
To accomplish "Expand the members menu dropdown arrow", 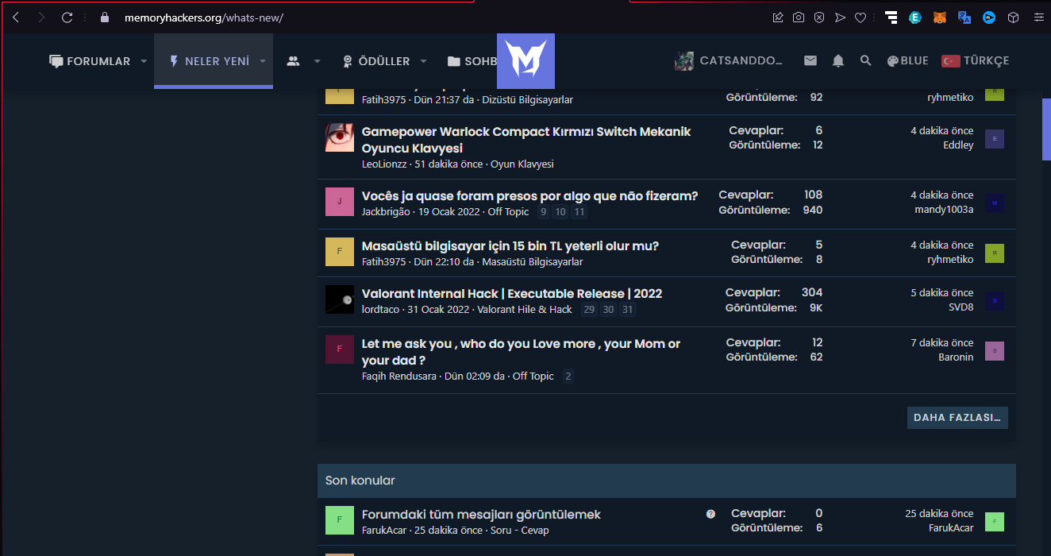I will click(x=318, y=61).
